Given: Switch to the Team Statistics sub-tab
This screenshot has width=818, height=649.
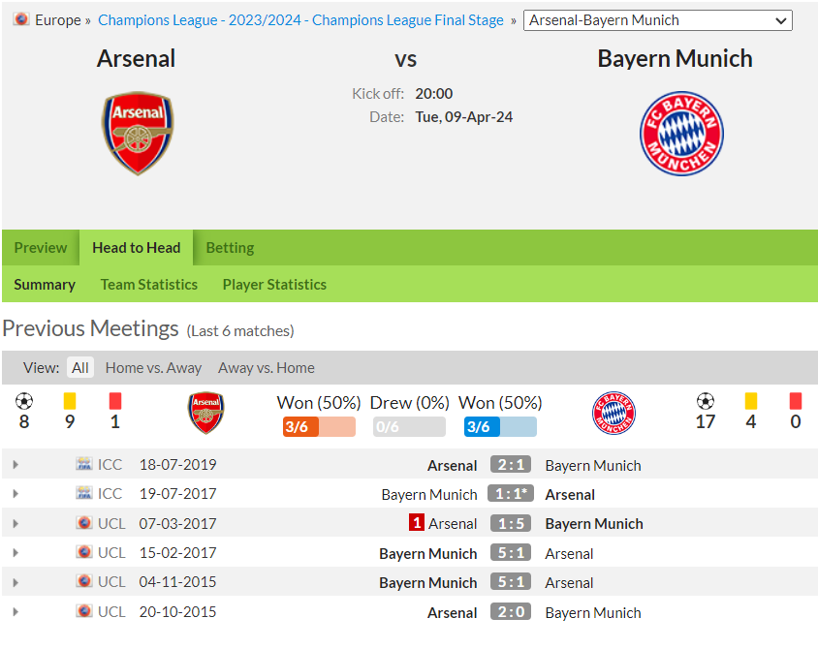Looking at the screenshot, I should (148, 285).
